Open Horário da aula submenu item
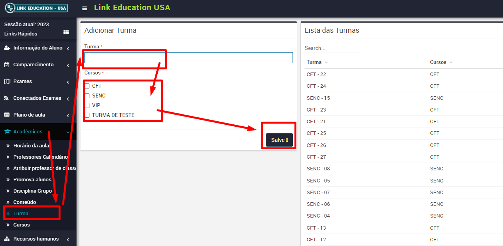 pyautogui.click(x=31, y=146)
